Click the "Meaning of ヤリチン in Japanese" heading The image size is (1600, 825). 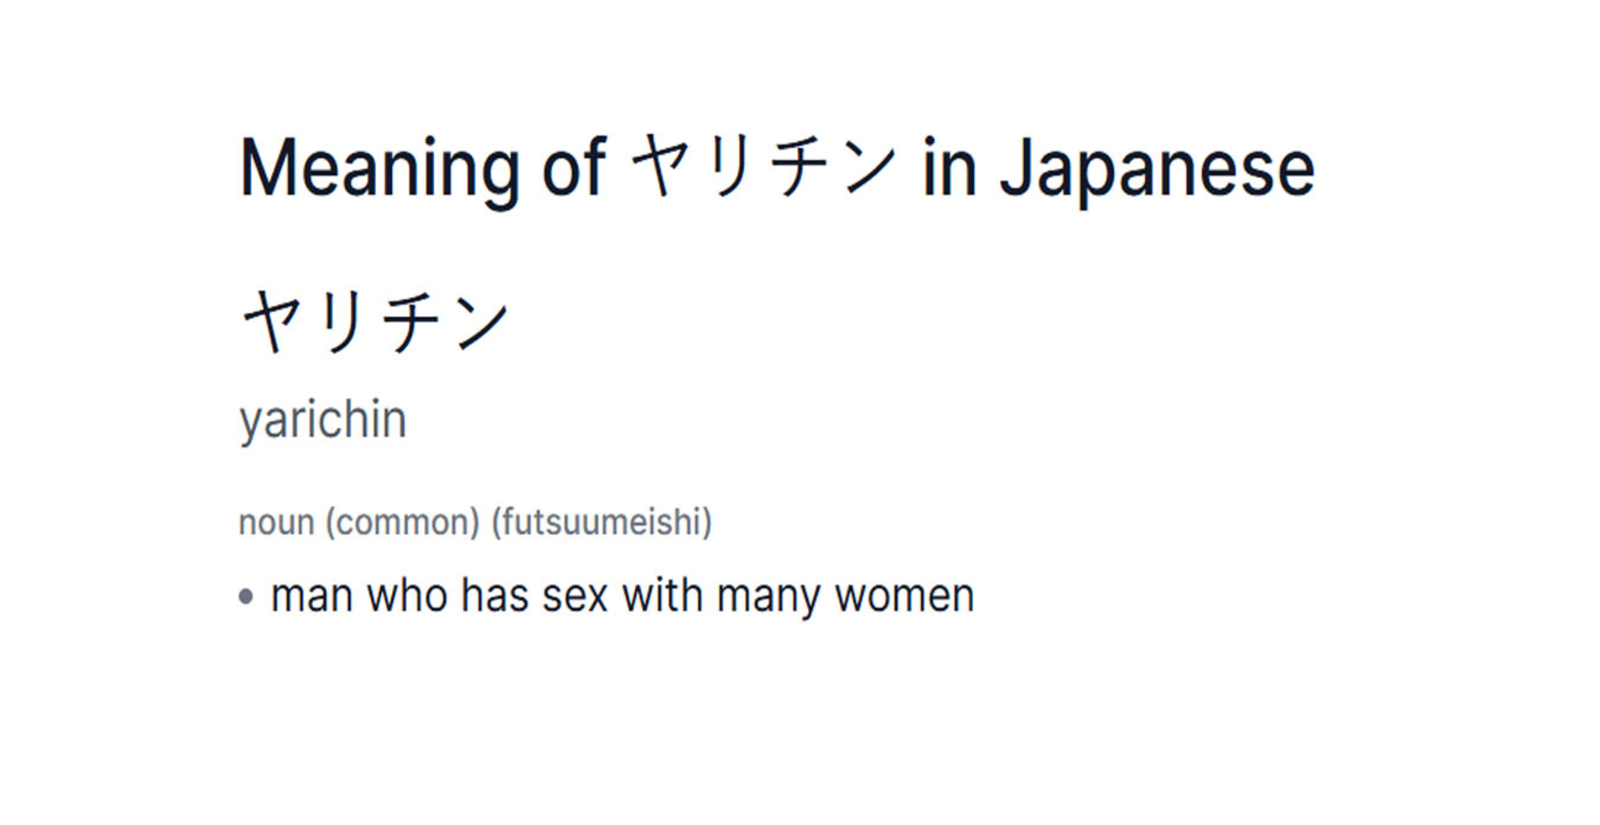pos(777,168)
